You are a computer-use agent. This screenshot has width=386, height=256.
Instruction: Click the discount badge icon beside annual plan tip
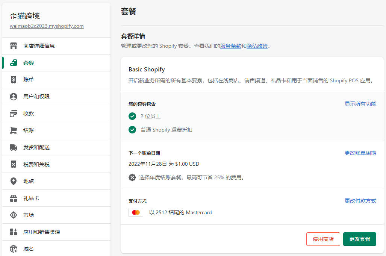tap(132, 177)
